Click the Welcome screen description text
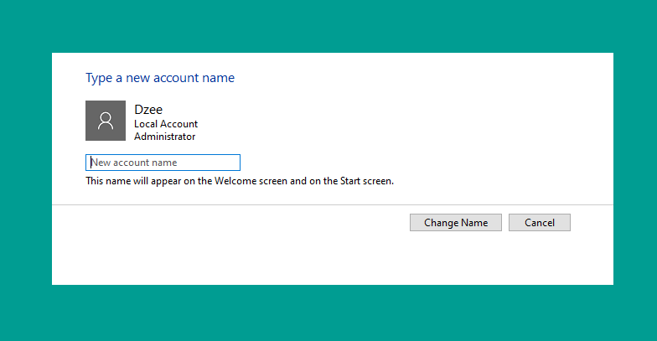Image resolution: width=657 pixels, height=341 pixels. [240, 181]
